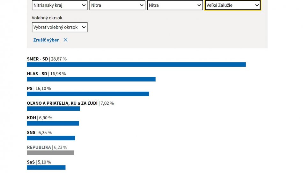
Task: Select the KDH result bar
Action: 53,123
